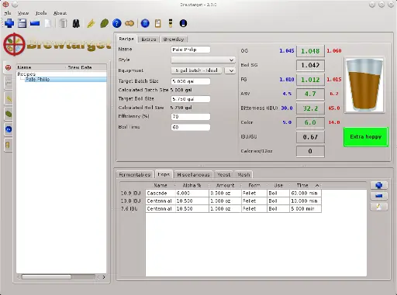397x295 pixels.
Task: Switch to the Mash tab
Action: [x=243, y=175]
